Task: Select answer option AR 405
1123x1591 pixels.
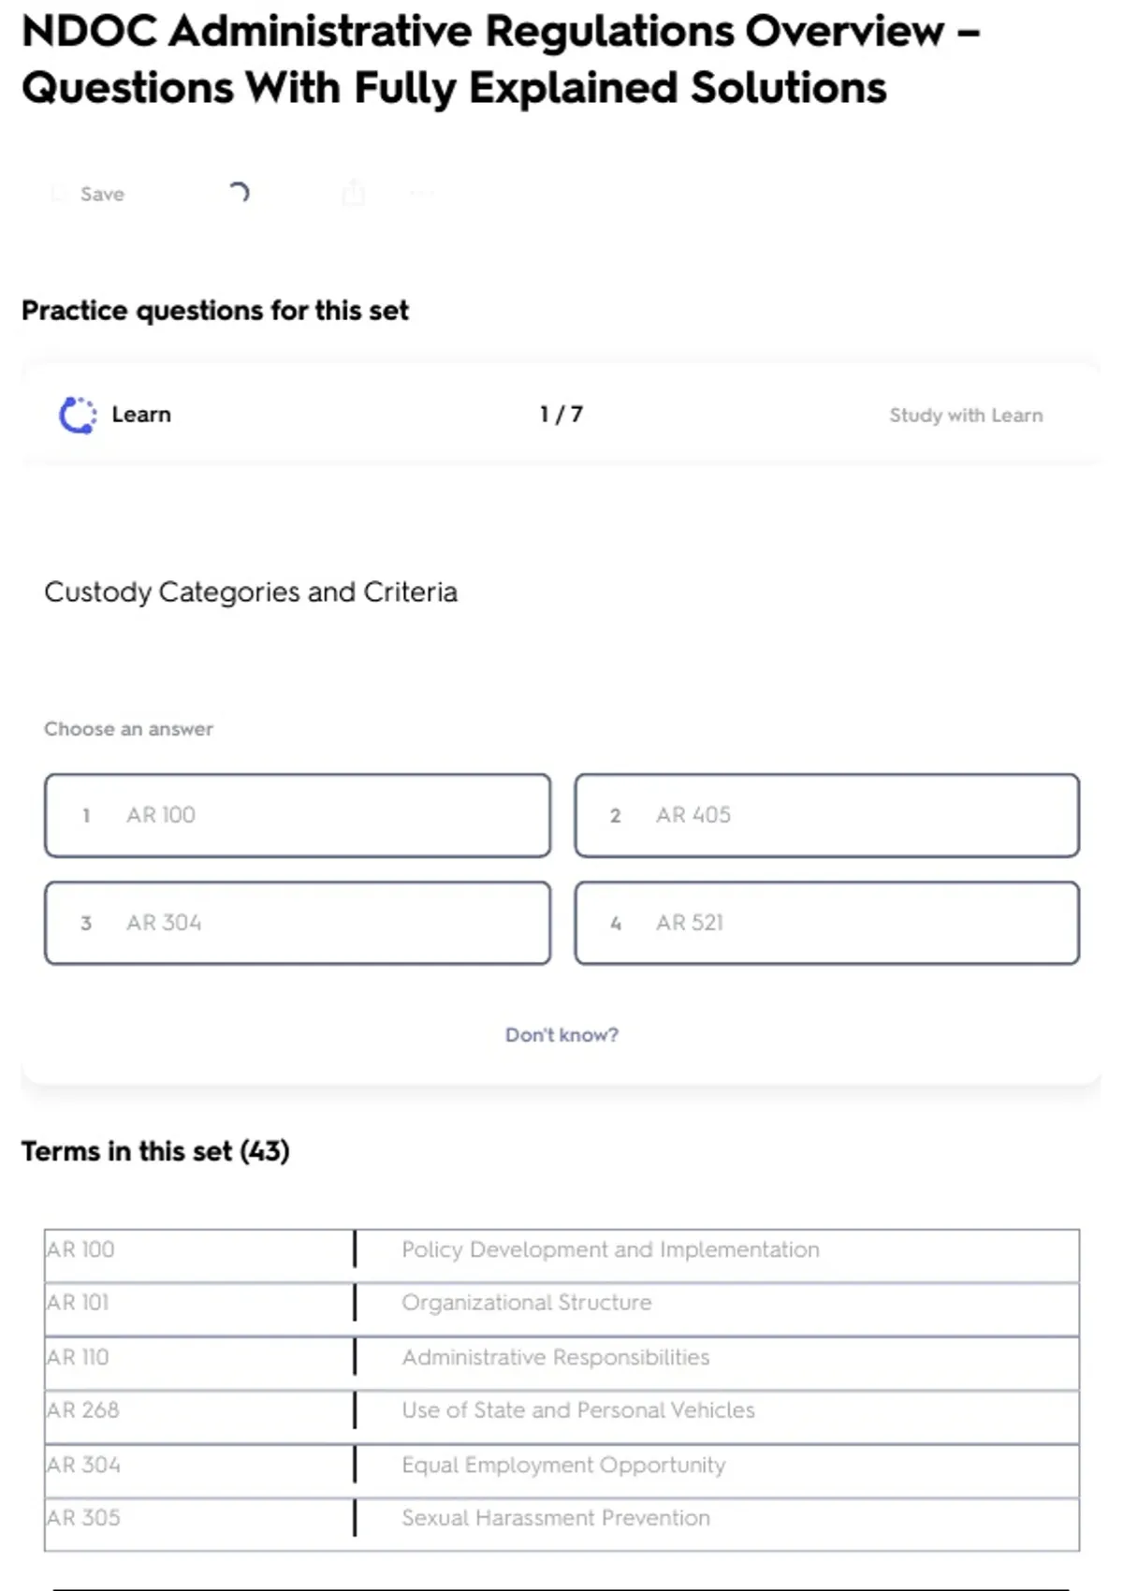Action: (x=826, y=815)
